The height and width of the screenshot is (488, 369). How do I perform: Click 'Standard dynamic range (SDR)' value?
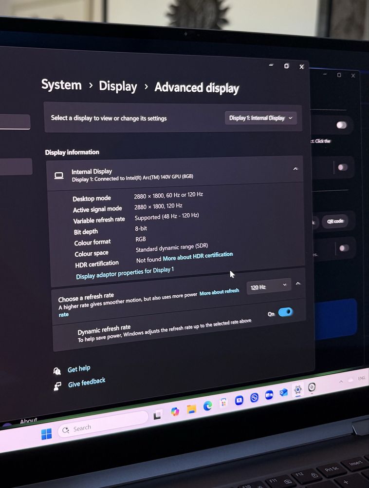pyautogui.click(x=172, y=248)
